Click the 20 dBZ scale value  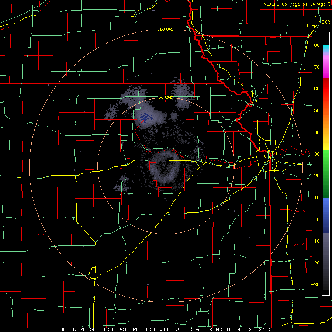pos(317,176)
